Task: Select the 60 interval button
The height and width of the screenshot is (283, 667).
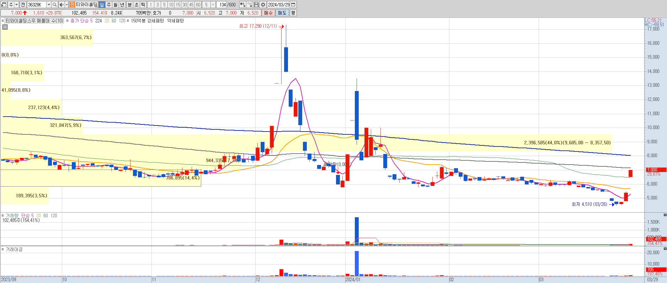Action: click(198, 5)
